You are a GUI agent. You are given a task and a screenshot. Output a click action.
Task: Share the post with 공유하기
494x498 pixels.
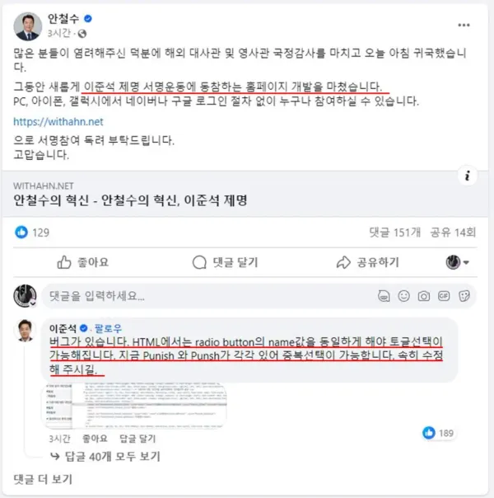point(367,262)
